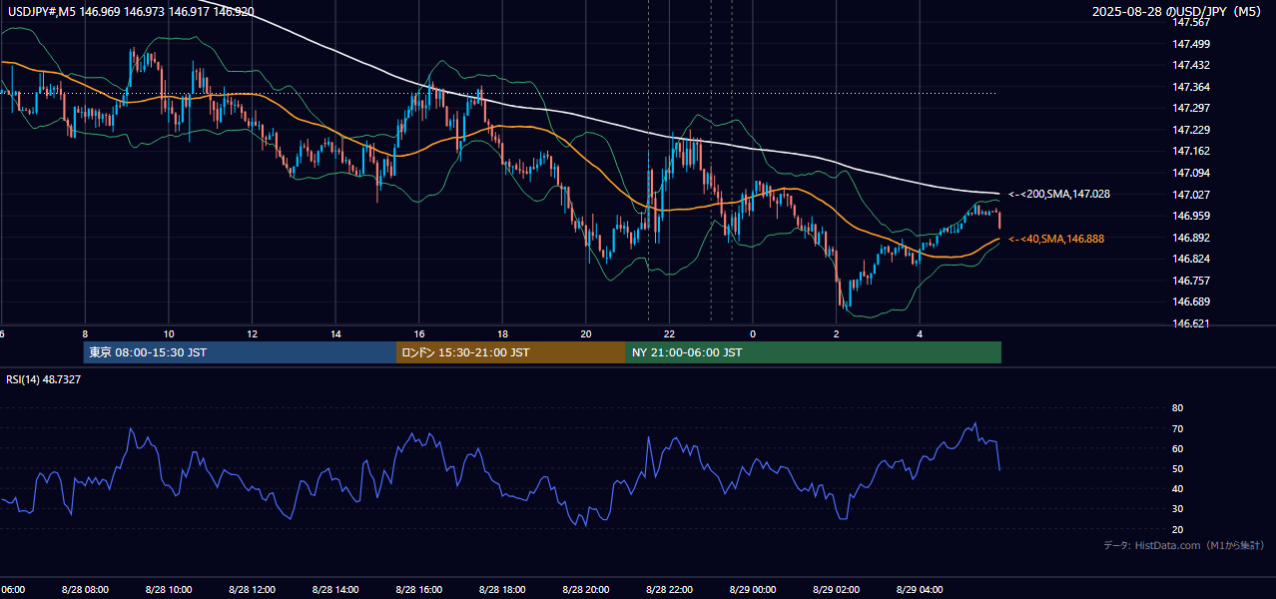The width and height of the screenshot is (1276, 599).
Task: Click the 147.094 price axis label
Action: point(1191,173)
